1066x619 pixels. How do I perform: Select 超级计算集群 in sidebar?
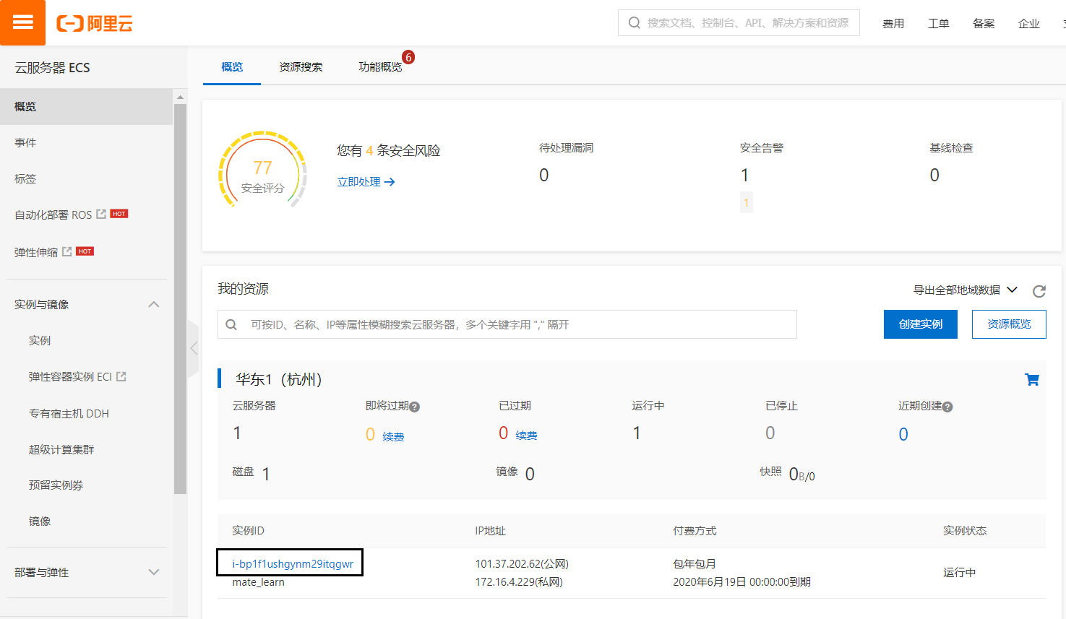[61, 449]
